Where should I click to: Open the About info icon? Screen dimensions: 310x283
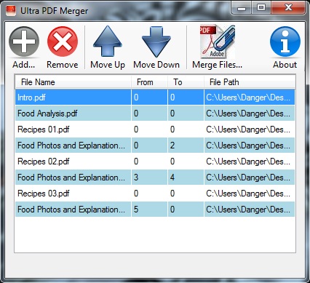pyautogui.click(x=285, y=41)
